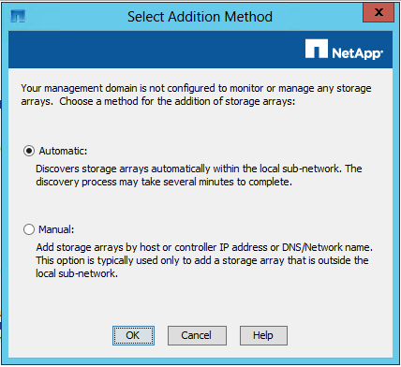The height and width of the screenshot is (367, 401).
Task: Click the blue header banner area
Action: 200,50
